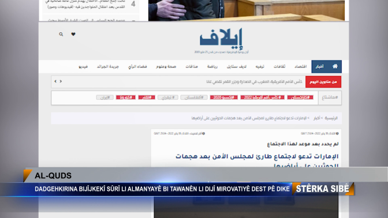Select the #كورونا hashtag
388x218 pixels.
[x=126, y=97]
